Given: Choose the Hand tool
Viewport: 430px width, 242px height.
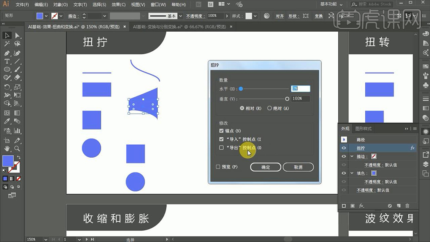Looking at the screenshot, I should click(7, 149).
